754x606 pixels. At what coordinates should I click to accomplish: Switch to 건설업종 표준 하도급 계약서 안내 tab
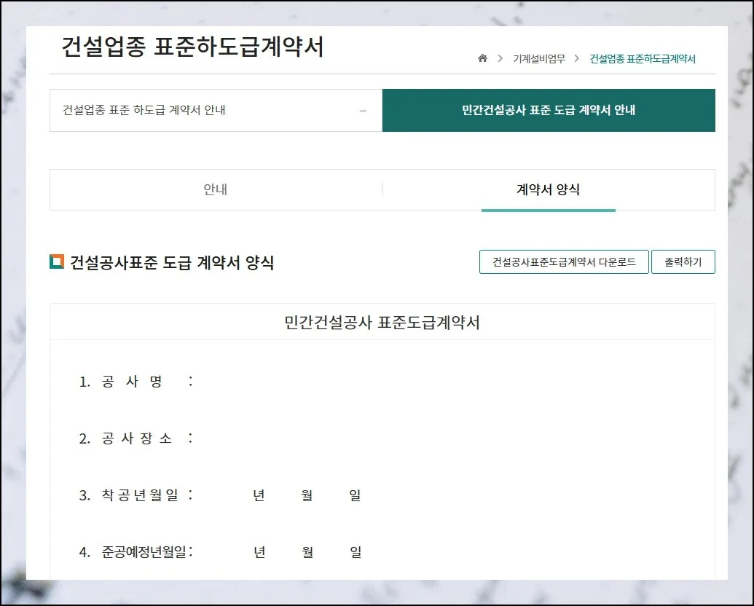click(144, 111)
